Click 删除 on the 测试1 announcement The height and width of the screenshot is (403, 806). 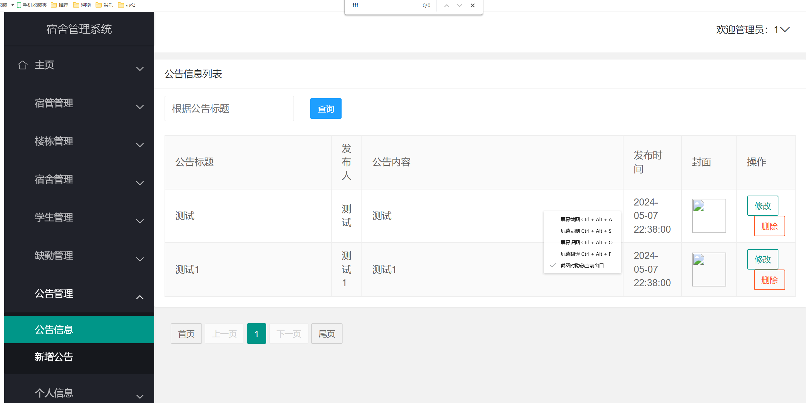(769, 279)
